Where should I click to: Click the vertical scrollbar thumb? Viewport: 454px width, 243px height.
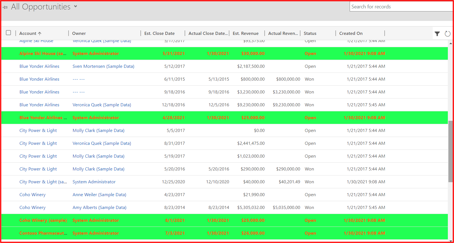(x=450, y=151)
